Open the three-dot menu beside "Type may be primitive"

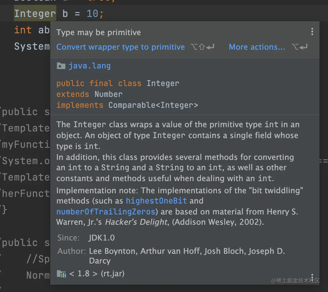pyautogui.click(x=312, y=32)
